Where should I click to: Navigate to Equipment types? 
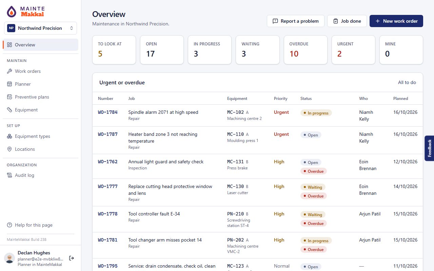(x=40, y=136)
